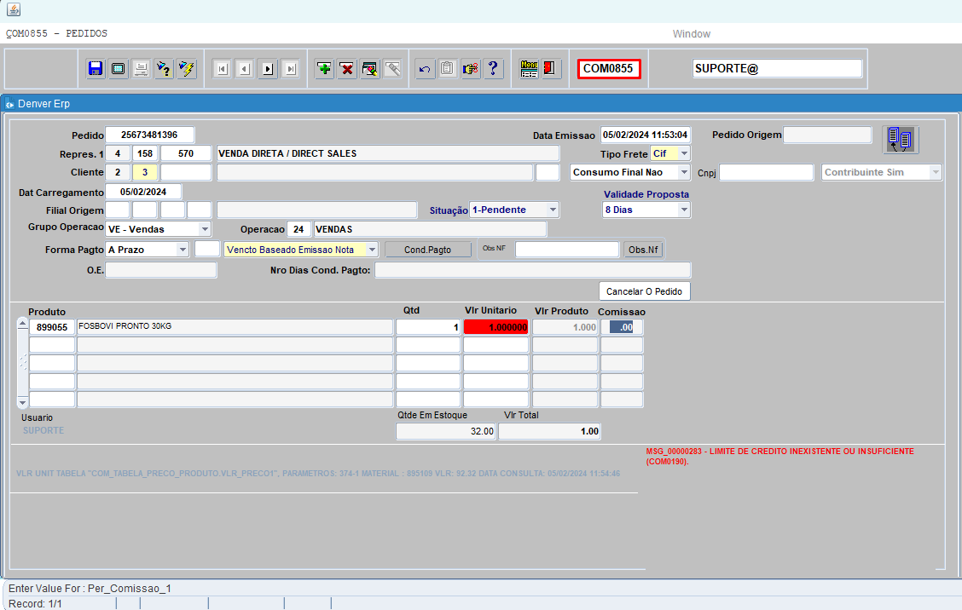Click the VENDAS operation description field

430,229
